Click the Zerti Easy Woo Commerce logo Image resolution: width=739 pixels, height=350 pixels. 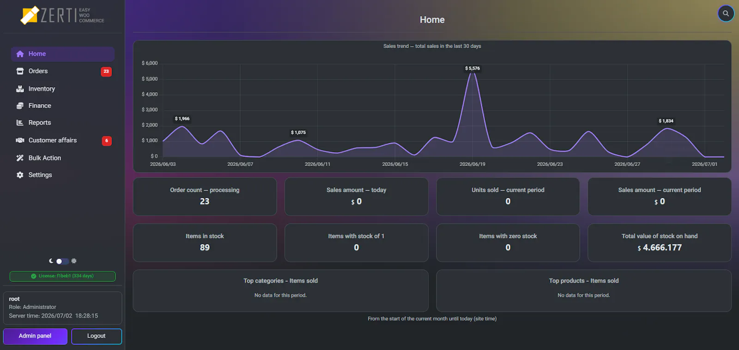tap(62, 15)
